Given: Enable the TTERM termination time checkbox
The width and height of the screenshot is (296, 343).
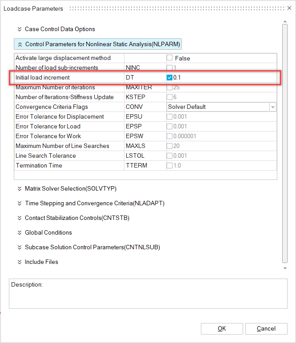Looking at the screenshot, I should pyautogui.click(x=170, y=165).
